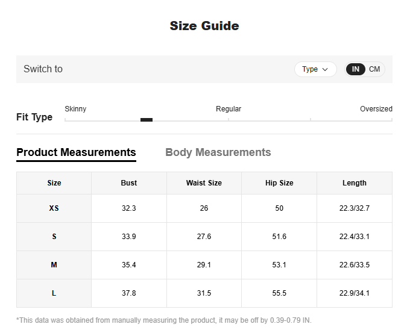Click the L waist value 31.5
This screenshot has width=407, height=333.
(x=204, y=293)
